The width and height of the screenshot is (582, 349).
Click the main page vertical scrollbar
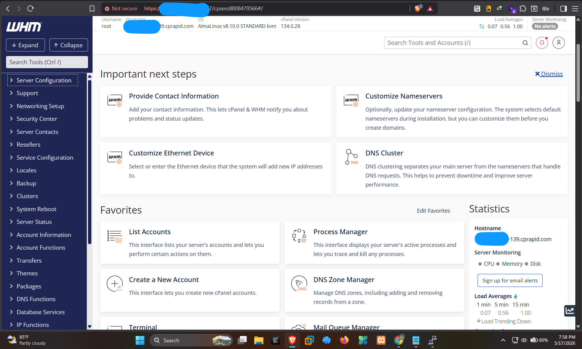[x=578, y=73]
